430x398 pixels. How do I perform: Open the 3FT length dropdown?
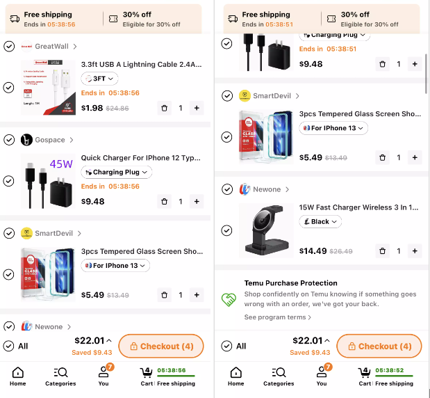pos(99,79)
